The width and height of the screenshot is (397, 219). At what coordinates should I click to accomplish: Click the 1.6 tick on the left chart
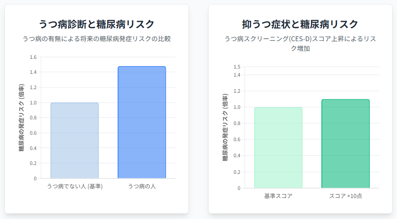tap(33, 57)
